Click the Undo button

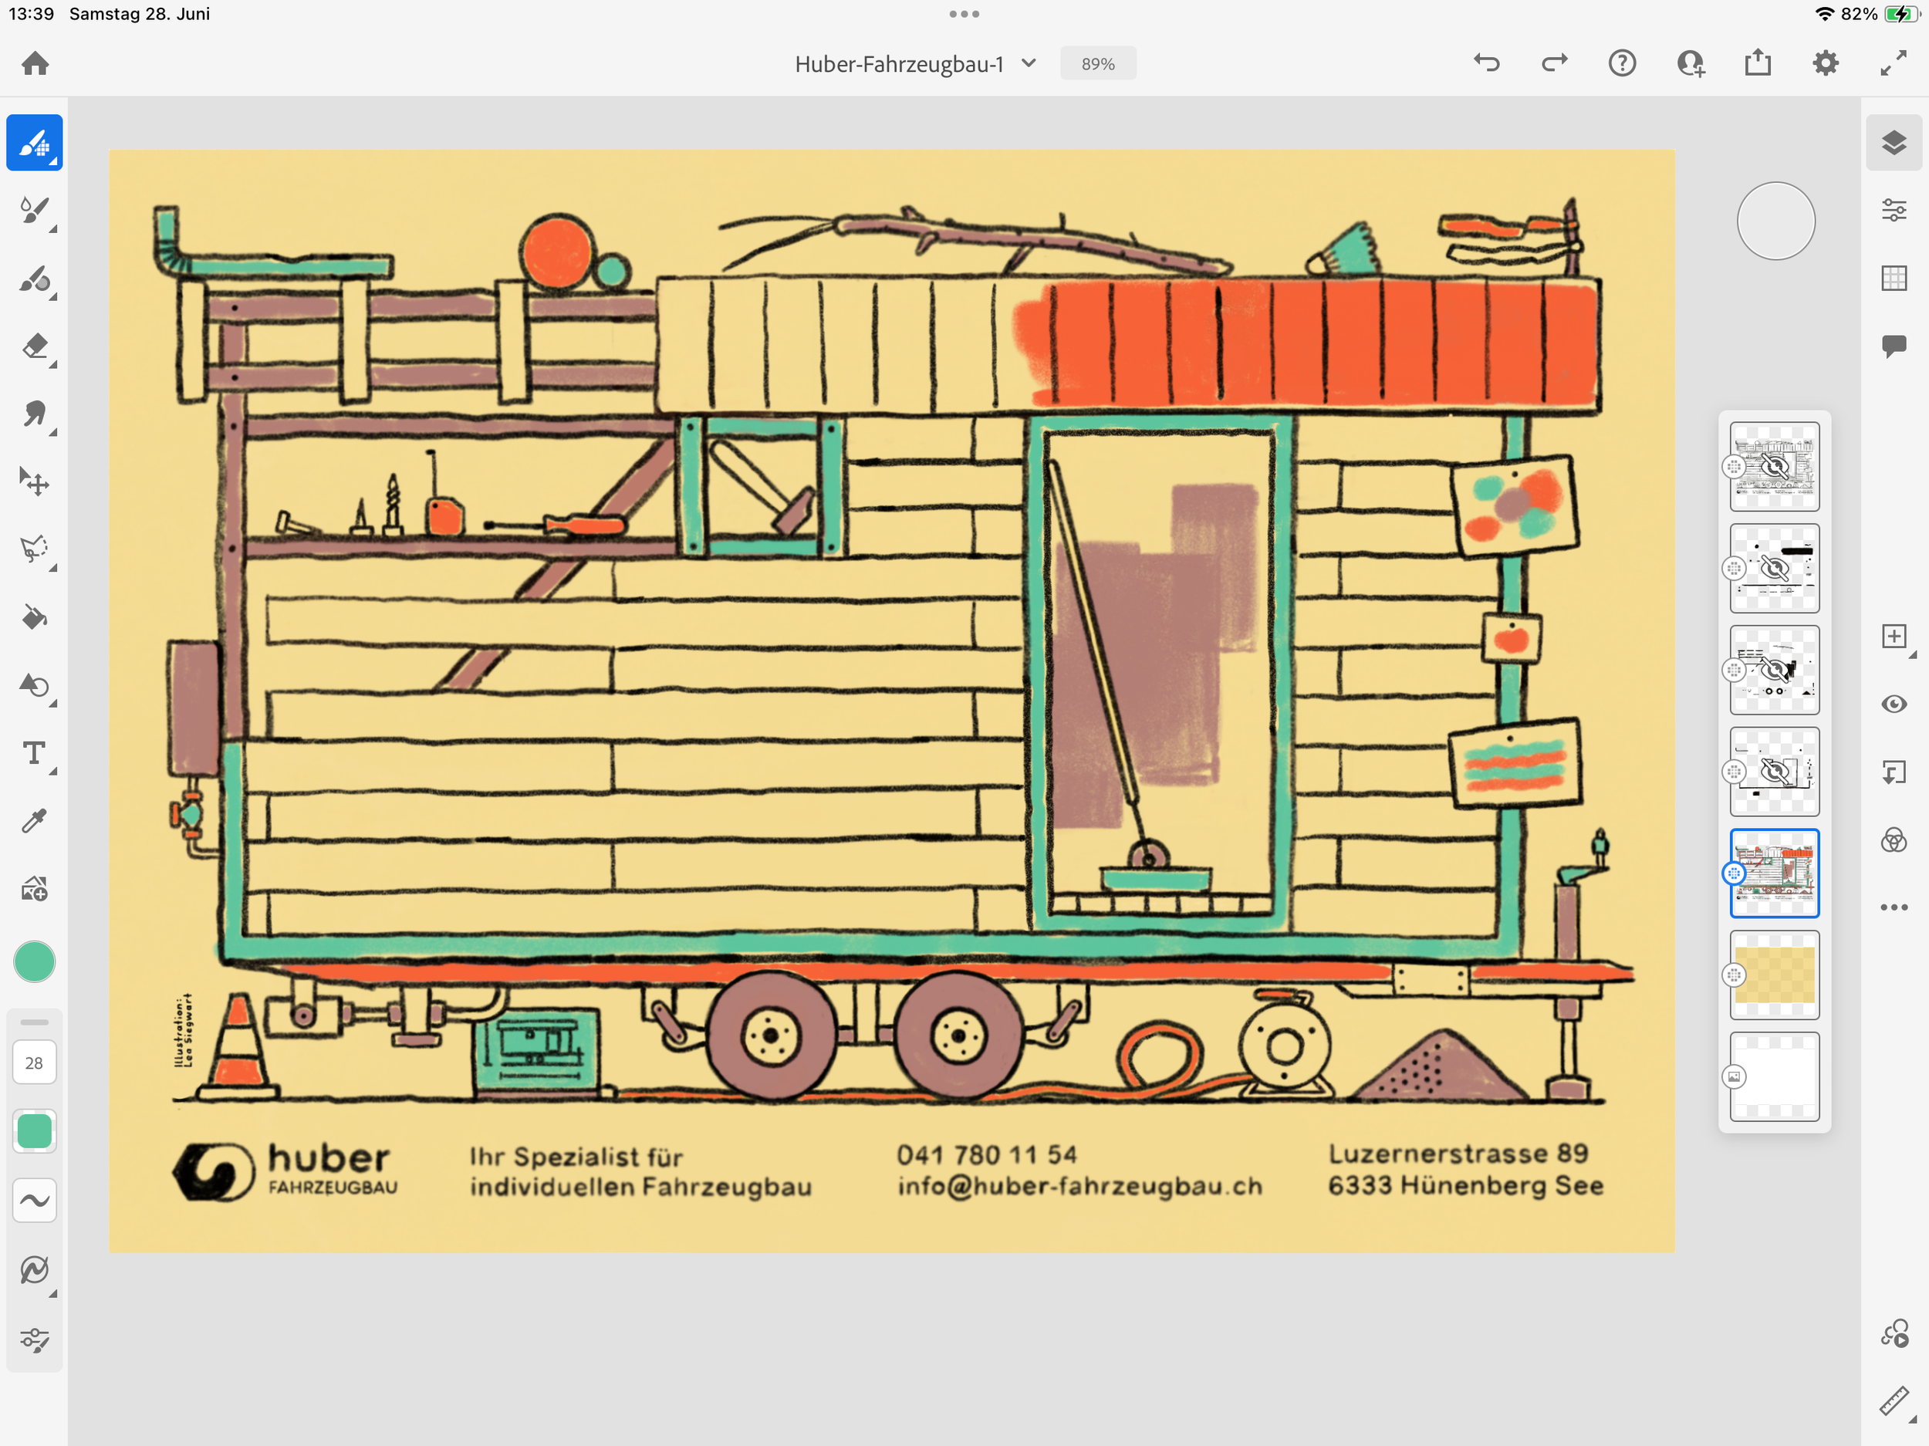[x=1486, y=64]
